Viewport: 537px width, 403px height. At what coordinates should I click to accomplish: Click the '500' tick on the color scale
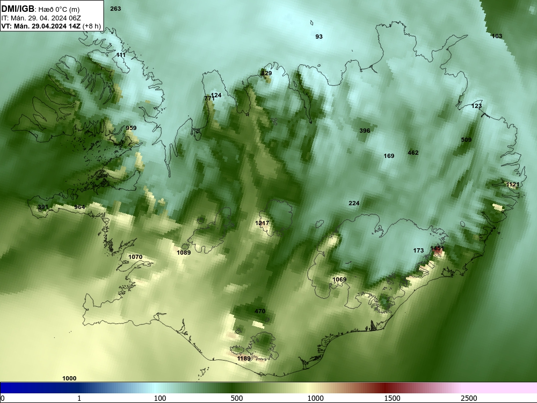237,398
